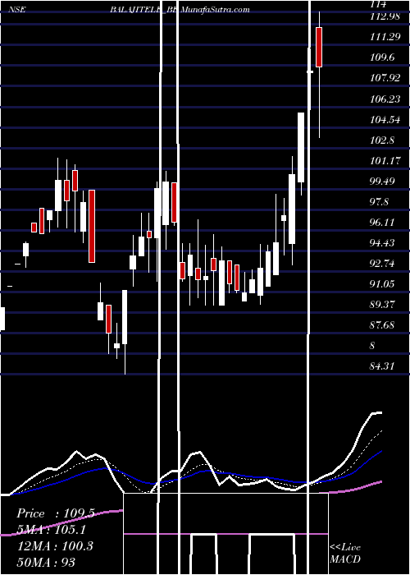Click the 107.92 price axis label
The width and height of the screenshot is (410, 575).
click(385, 78)
